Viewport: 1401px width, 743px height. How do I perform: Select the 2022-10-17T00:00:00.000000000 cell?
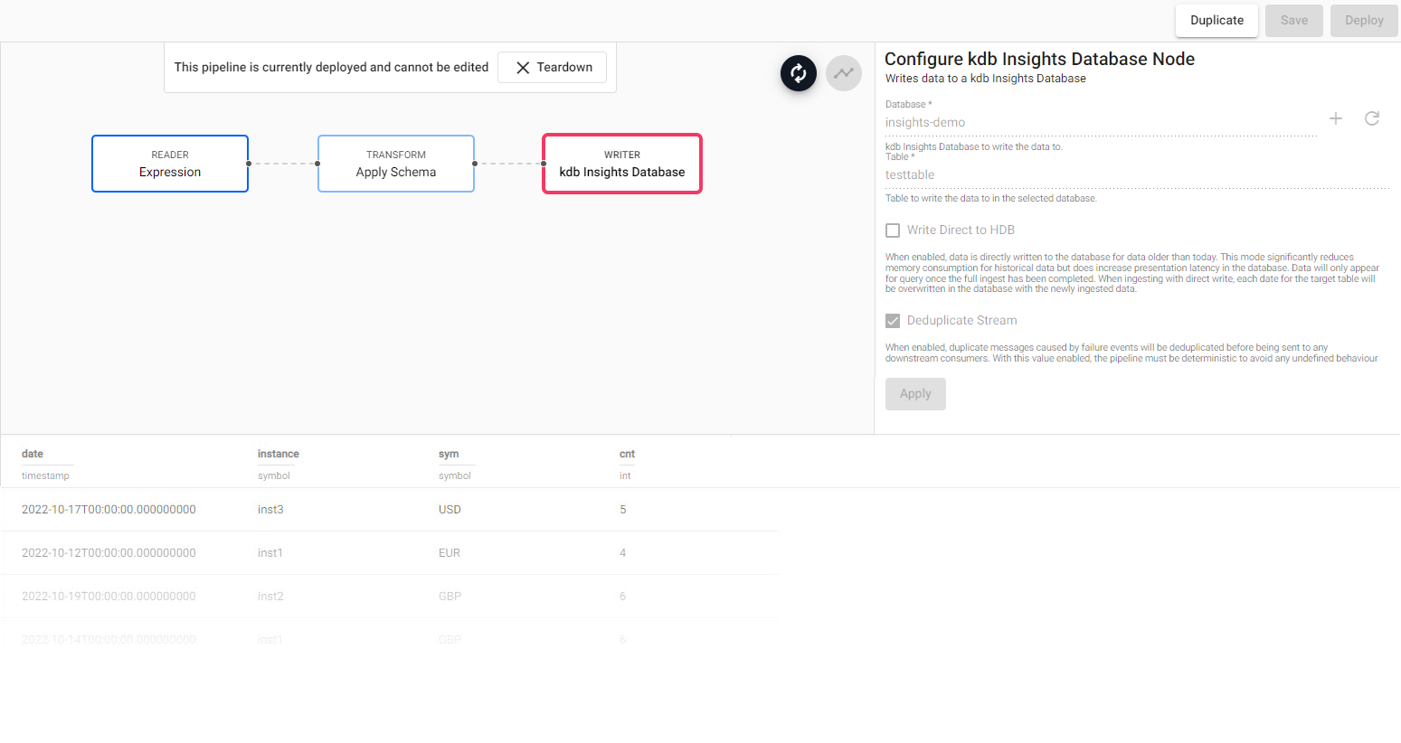(109, 510)
